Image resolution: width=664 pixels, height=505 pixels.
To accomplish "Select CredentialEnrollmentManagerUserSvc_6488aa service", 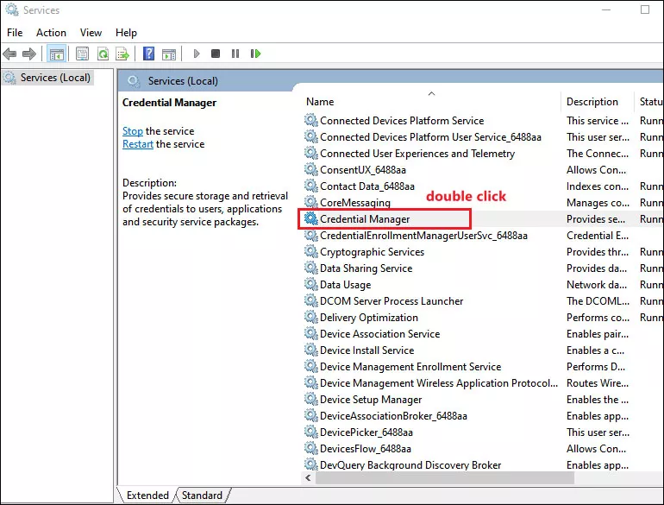I will tap(423, 236).
